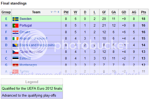
Task: Click the Republic of Ireland flag icon
Action: [x=16, y=38]
